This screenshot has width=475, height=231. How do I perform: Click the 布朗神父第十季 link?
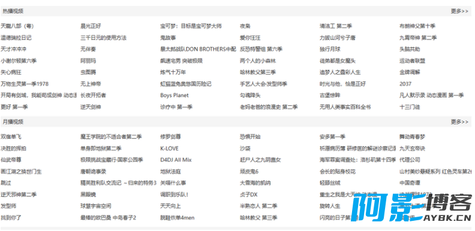pyautogui.click(x=417, y=26)
